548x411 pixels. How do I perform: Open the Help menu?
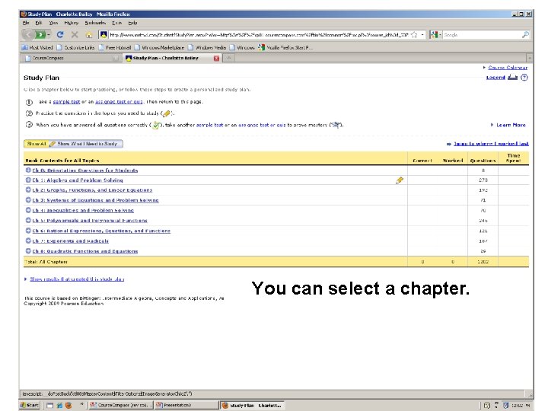click(132, 23)
